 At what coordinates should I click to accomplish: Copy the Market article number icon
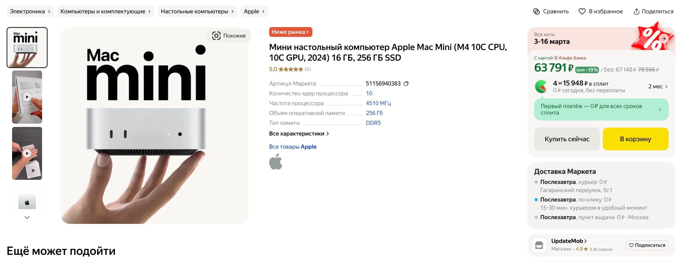[x=406, y=84]
